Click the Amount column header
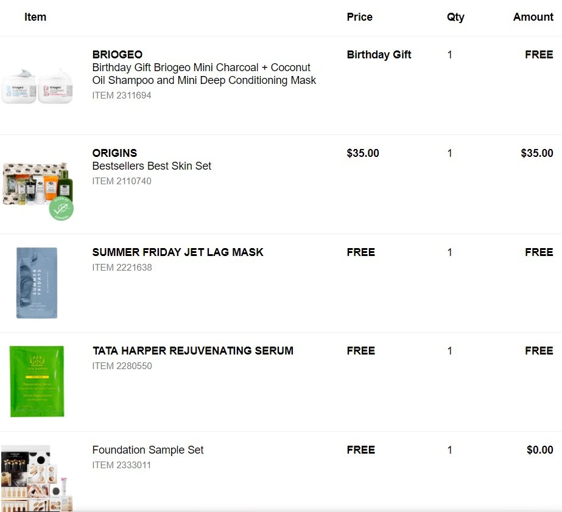Viewport: 562px width, 512px height. [x=533, y=17]
